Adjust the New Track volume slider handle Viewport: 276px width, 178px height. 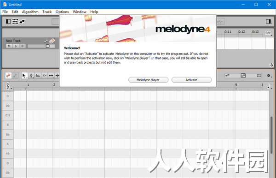pyautogui.click(x=47, y=46)
